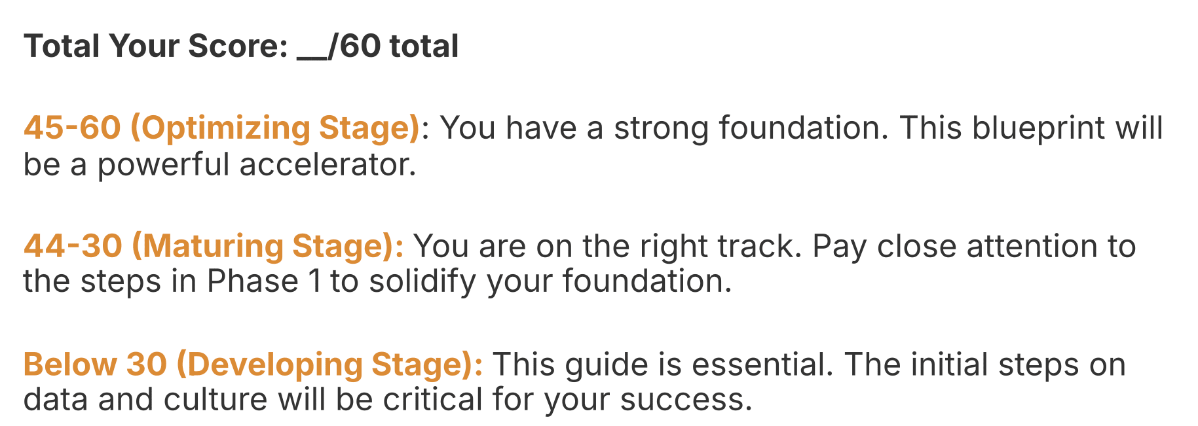
Task: Click the "Total Your Score:" heading
Action: [156, 46]
